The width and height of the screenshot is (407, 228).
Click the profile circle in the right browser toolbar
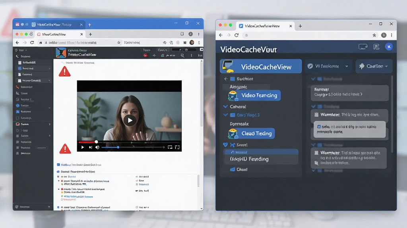click(x=384, y=35)
